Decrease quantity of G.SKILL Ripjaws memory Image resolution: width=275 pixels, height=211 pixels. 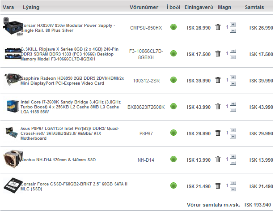click(x=233, y=57)
